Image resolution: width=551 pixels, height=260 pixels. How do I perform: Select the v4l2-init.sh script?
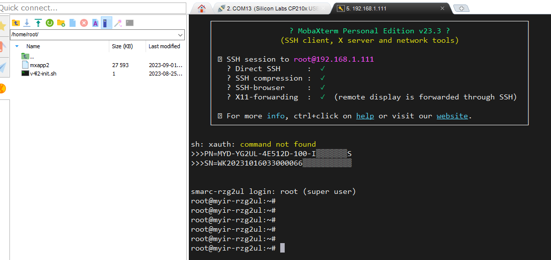39,74
